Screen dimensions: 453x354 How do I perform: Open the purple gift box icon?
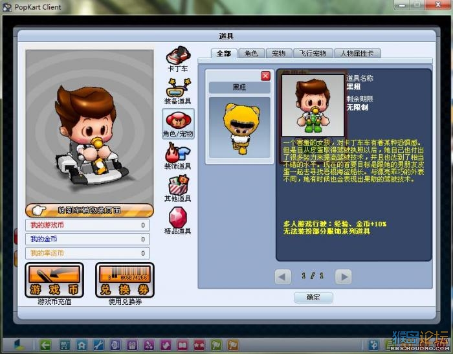132,345
